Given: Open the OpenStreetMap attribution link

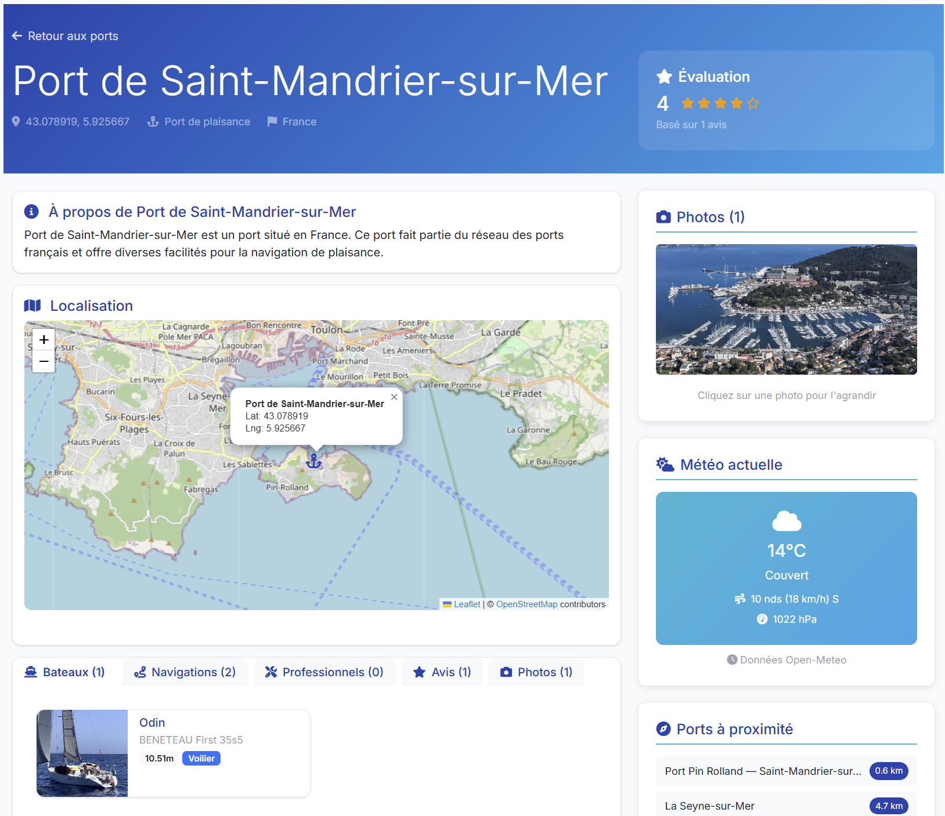Looking at the screenshot, I should coord(526,604).
